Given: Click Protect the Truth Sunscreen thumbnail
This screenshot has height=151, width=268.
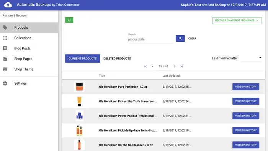Looking at the screenshot, I should 79,101.
